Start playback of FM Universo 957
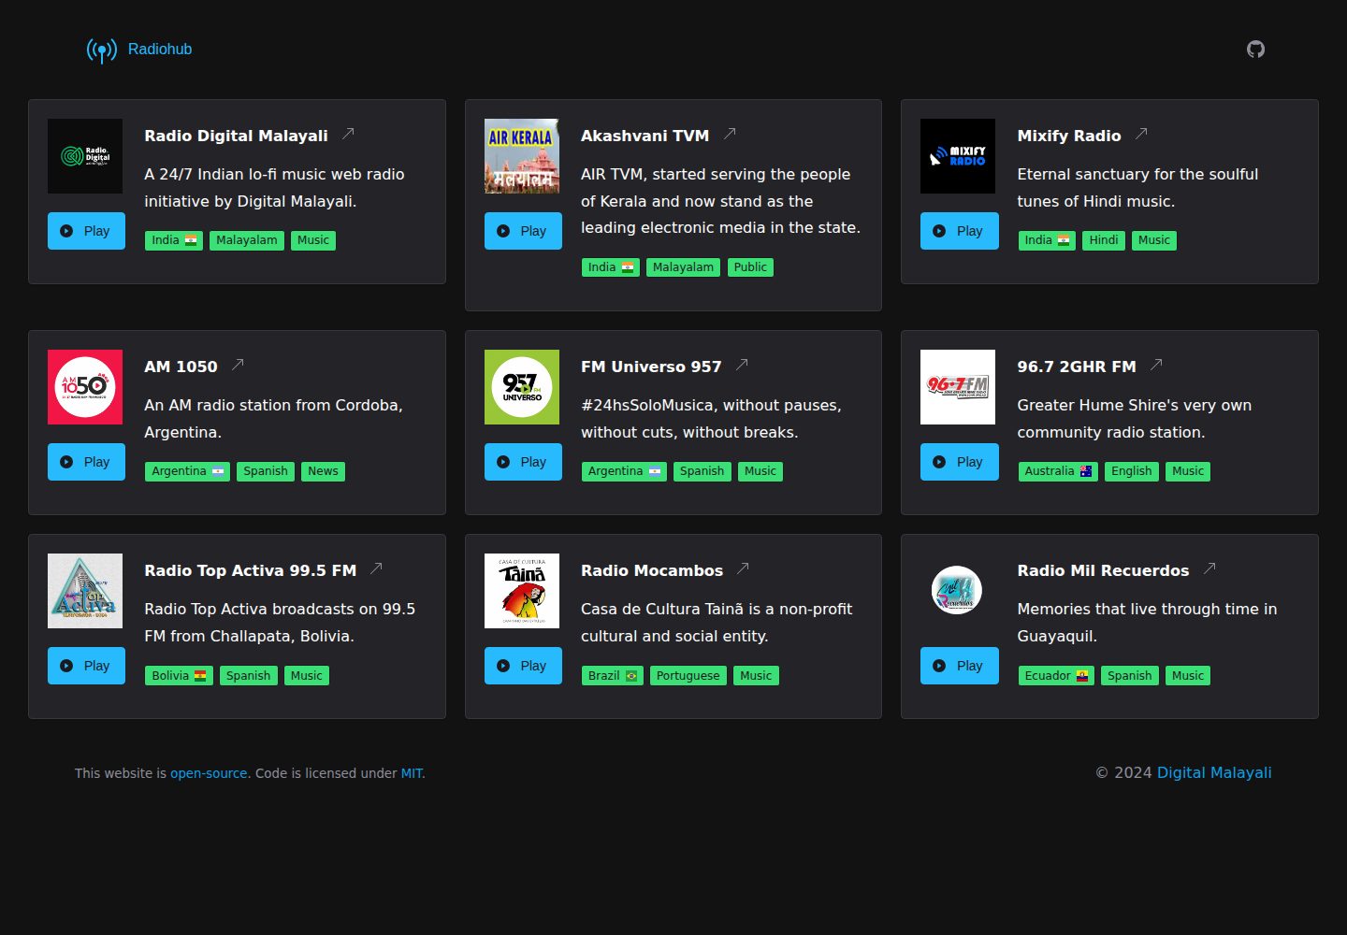Viewport: 1347px width, 935px height. coord(523,462)
